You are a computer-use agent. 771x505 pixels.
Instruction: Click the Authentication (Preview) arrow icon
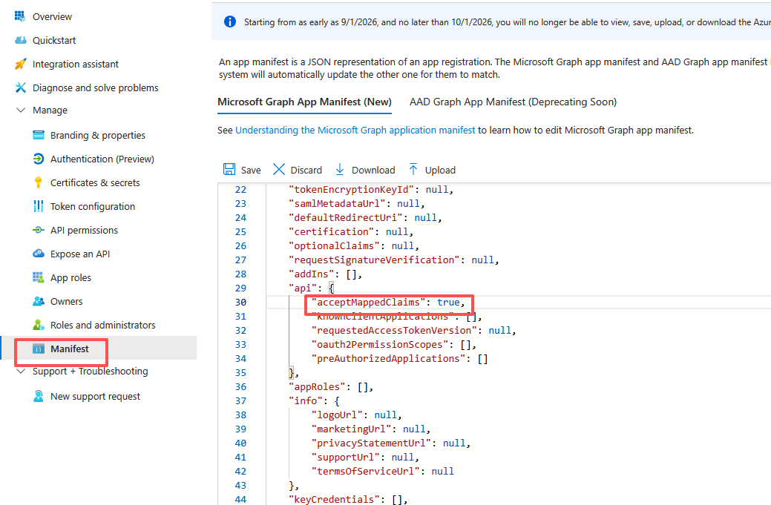[39, 159]
